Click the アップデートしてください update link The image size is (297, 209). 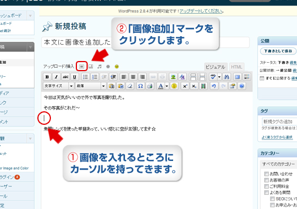(201, 11)
